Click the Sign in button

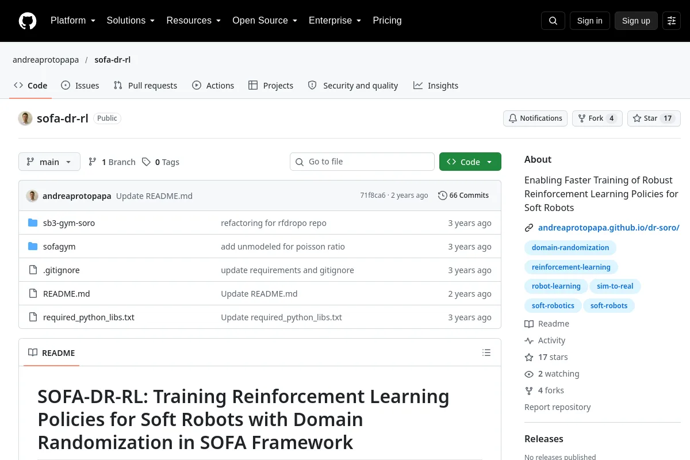pyautogui.click(x=590, y=21)
